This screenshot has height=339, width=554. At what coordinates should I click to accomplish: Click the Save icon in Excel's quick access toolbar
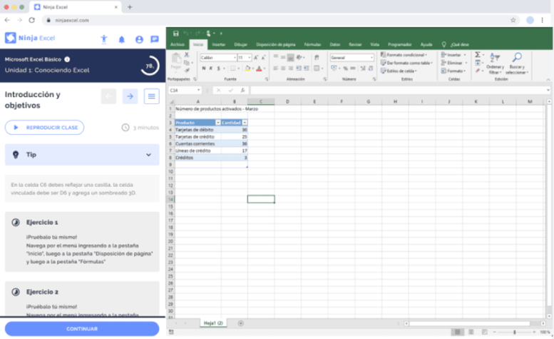(175, 34)
